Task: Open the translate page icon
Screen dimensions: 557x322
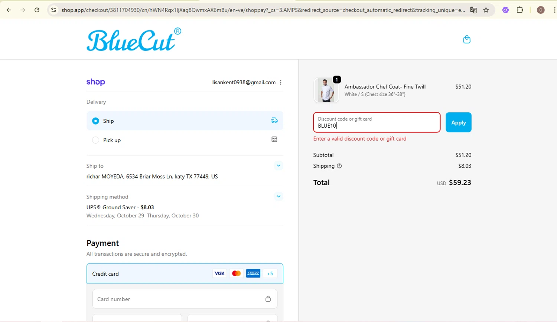Action: click(x=473, y=10)
